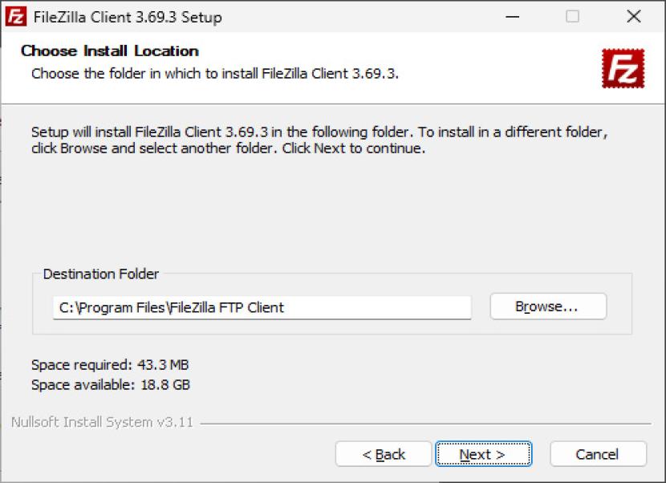Click the 'Destination Folder' group label

101,274
